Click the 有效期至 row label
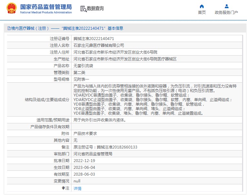This screenshot has height=195, width=247. coord(61,174)
